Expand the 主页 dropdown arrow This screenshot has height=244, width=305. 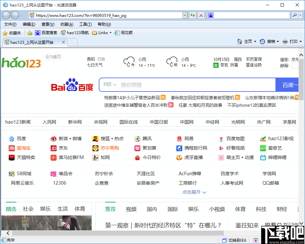[x=255, y=42]
